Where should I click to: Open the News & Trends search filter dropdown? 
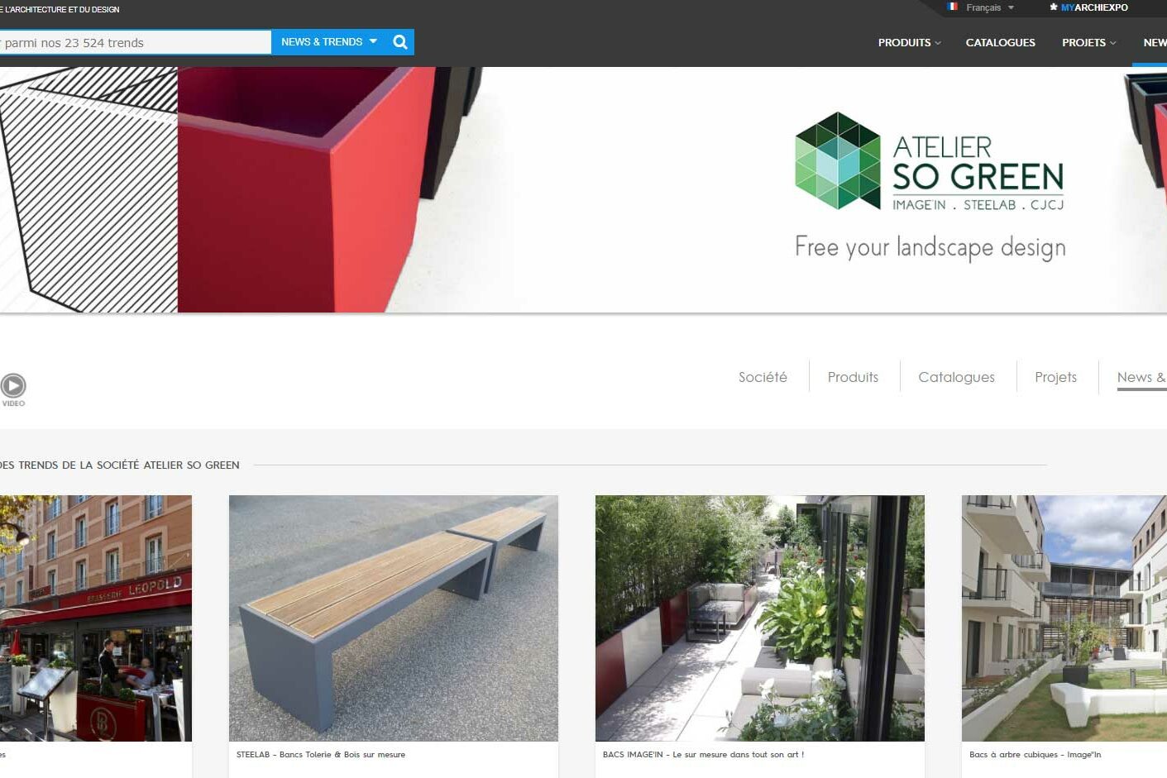[x=329, y=42]
